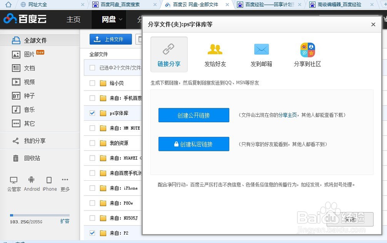Image resolution: width=387 pixels, height=243 pixels.
Task: Click the 关闭 button in dialog
Action: [x=350, y=219]
